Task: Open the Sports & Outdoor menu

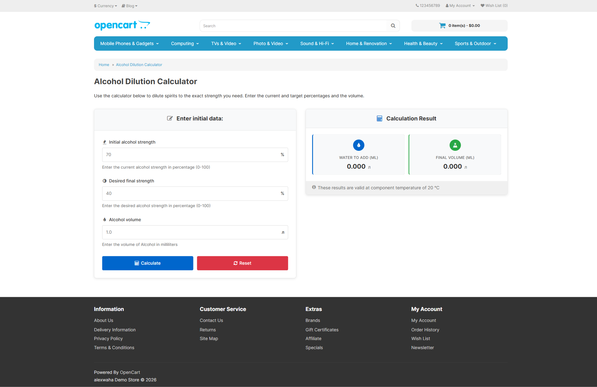Action: tap(475, 43)
